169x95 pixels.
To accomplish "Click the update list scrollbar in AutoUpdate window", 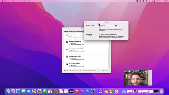I will [109, 59].
